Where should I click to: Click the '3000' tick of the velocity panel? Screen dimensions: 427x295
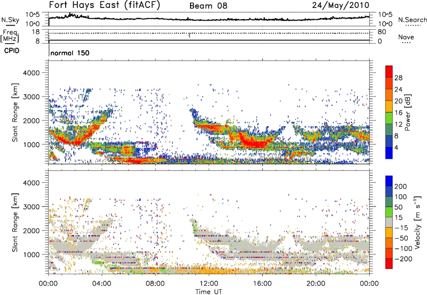click(x=31, y=207)
